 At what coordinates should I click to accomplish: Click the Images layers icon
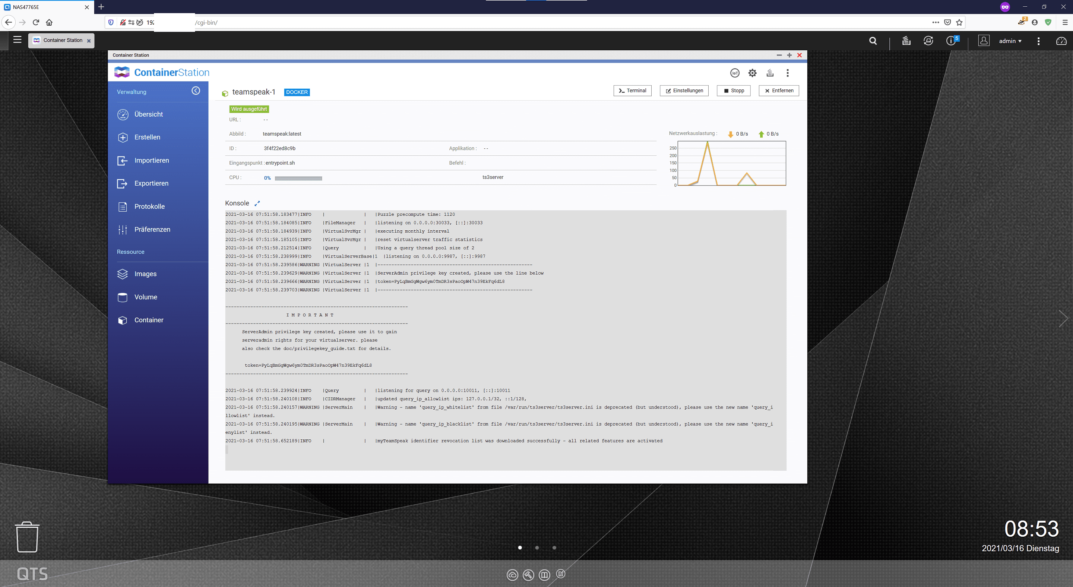coord(123,274)
